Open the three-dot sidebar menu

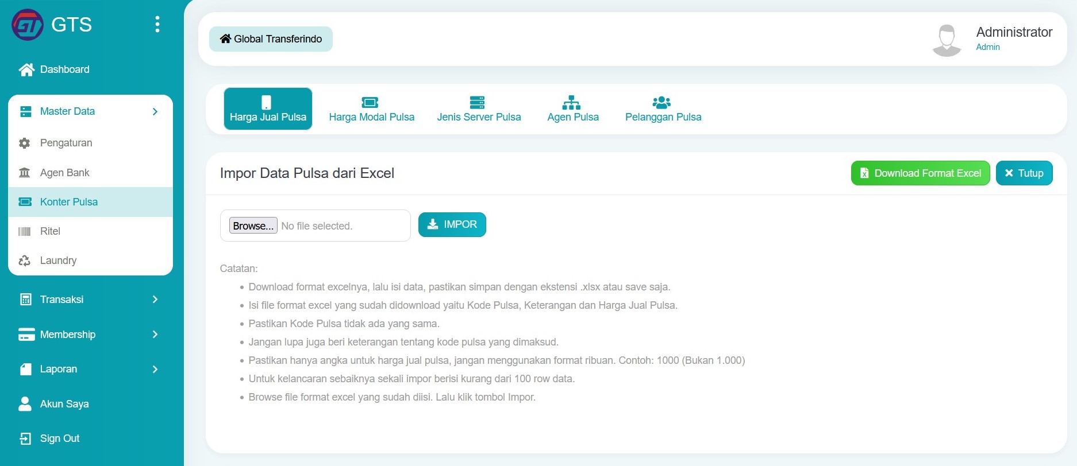coord(157,24)
